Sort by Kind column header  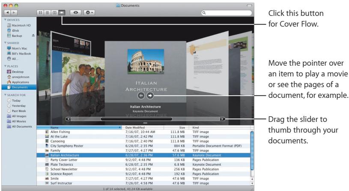pyautogui.click(x=220, y=127)
